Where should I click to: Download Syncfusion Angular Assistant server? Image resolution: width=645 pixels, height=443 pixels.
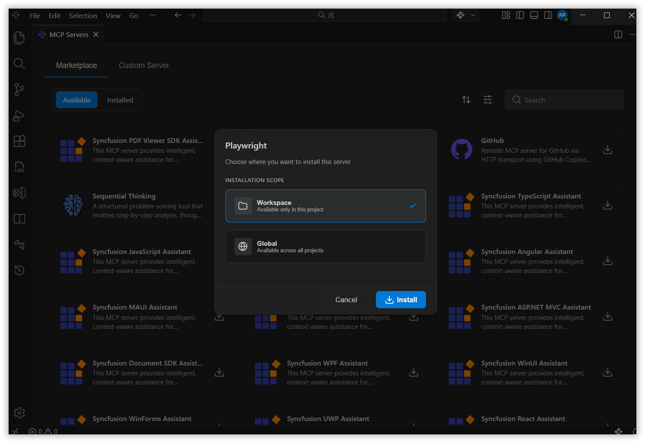[607, 261]
